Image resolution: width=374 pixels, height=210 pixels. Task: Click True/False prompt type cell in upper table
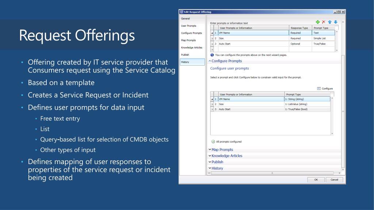324,44
